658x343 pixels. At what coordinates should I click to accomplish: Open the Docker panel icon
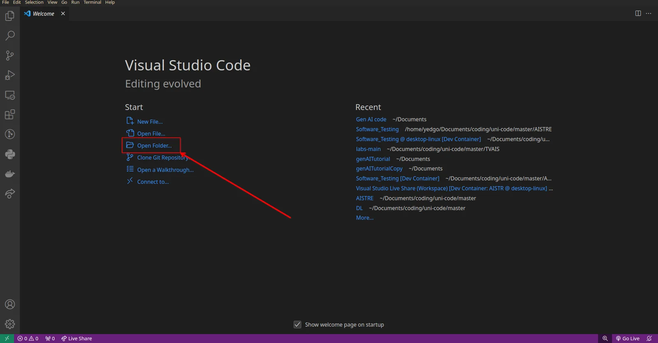[10, 174]
